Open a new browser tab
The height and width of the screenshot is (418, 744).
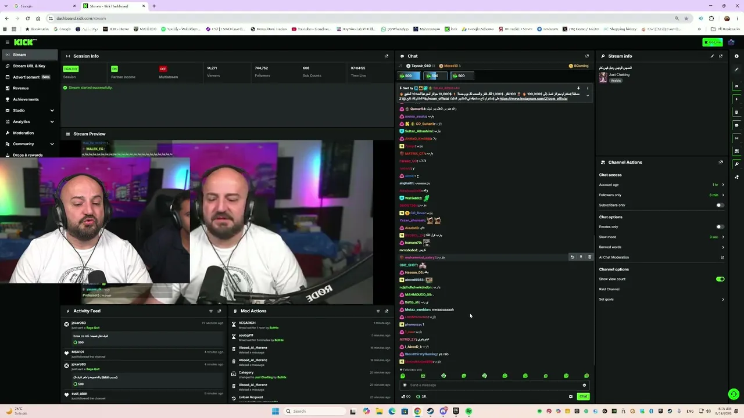click(154, 6)
